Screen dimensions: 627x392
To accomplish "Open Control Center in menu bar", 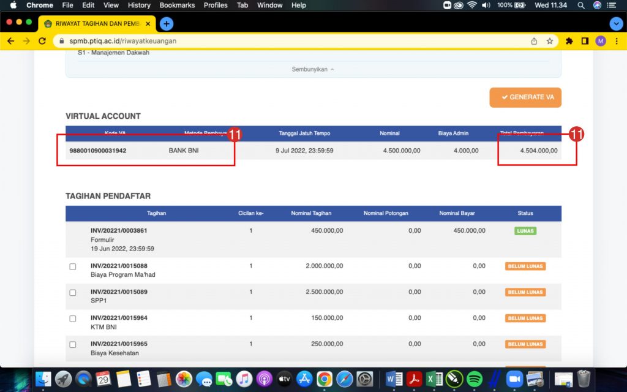I will (612, 5).
